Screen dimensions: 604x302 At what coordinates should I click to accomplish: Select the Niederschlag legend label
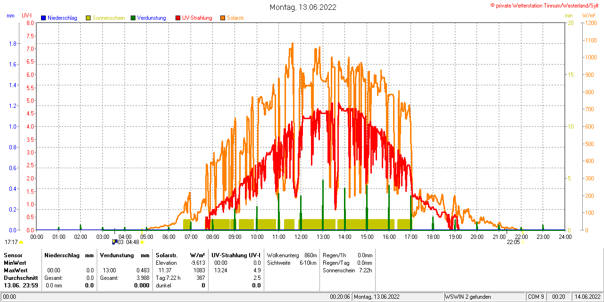tap(62, 18)
